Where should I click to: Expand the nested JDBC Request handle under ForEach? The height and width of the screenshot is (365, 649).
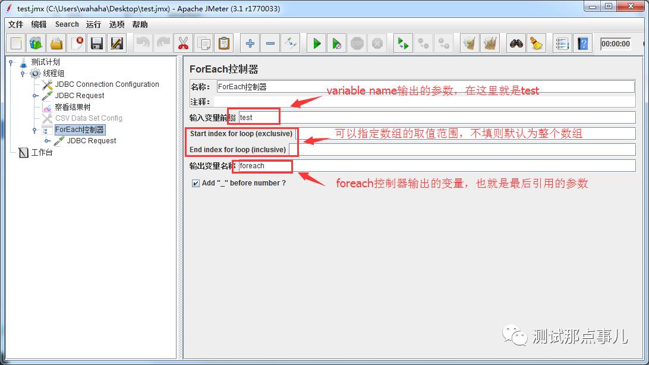point(47,141)
